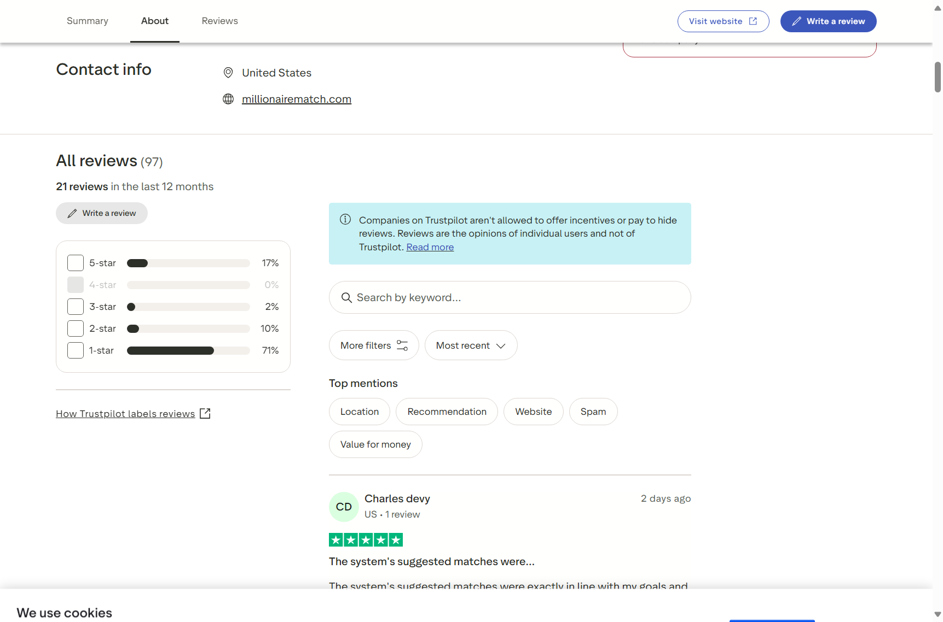Image resolution: width=943 pixels, height=622 pixels.
Task: Open the Most recent sort dropdown
Action: tap(471, 345)
